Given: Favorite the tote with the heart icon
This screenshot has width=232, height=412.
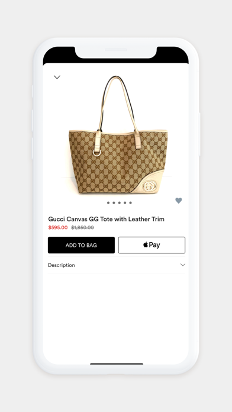Looking at the screenshot, I should pos(179,201).
